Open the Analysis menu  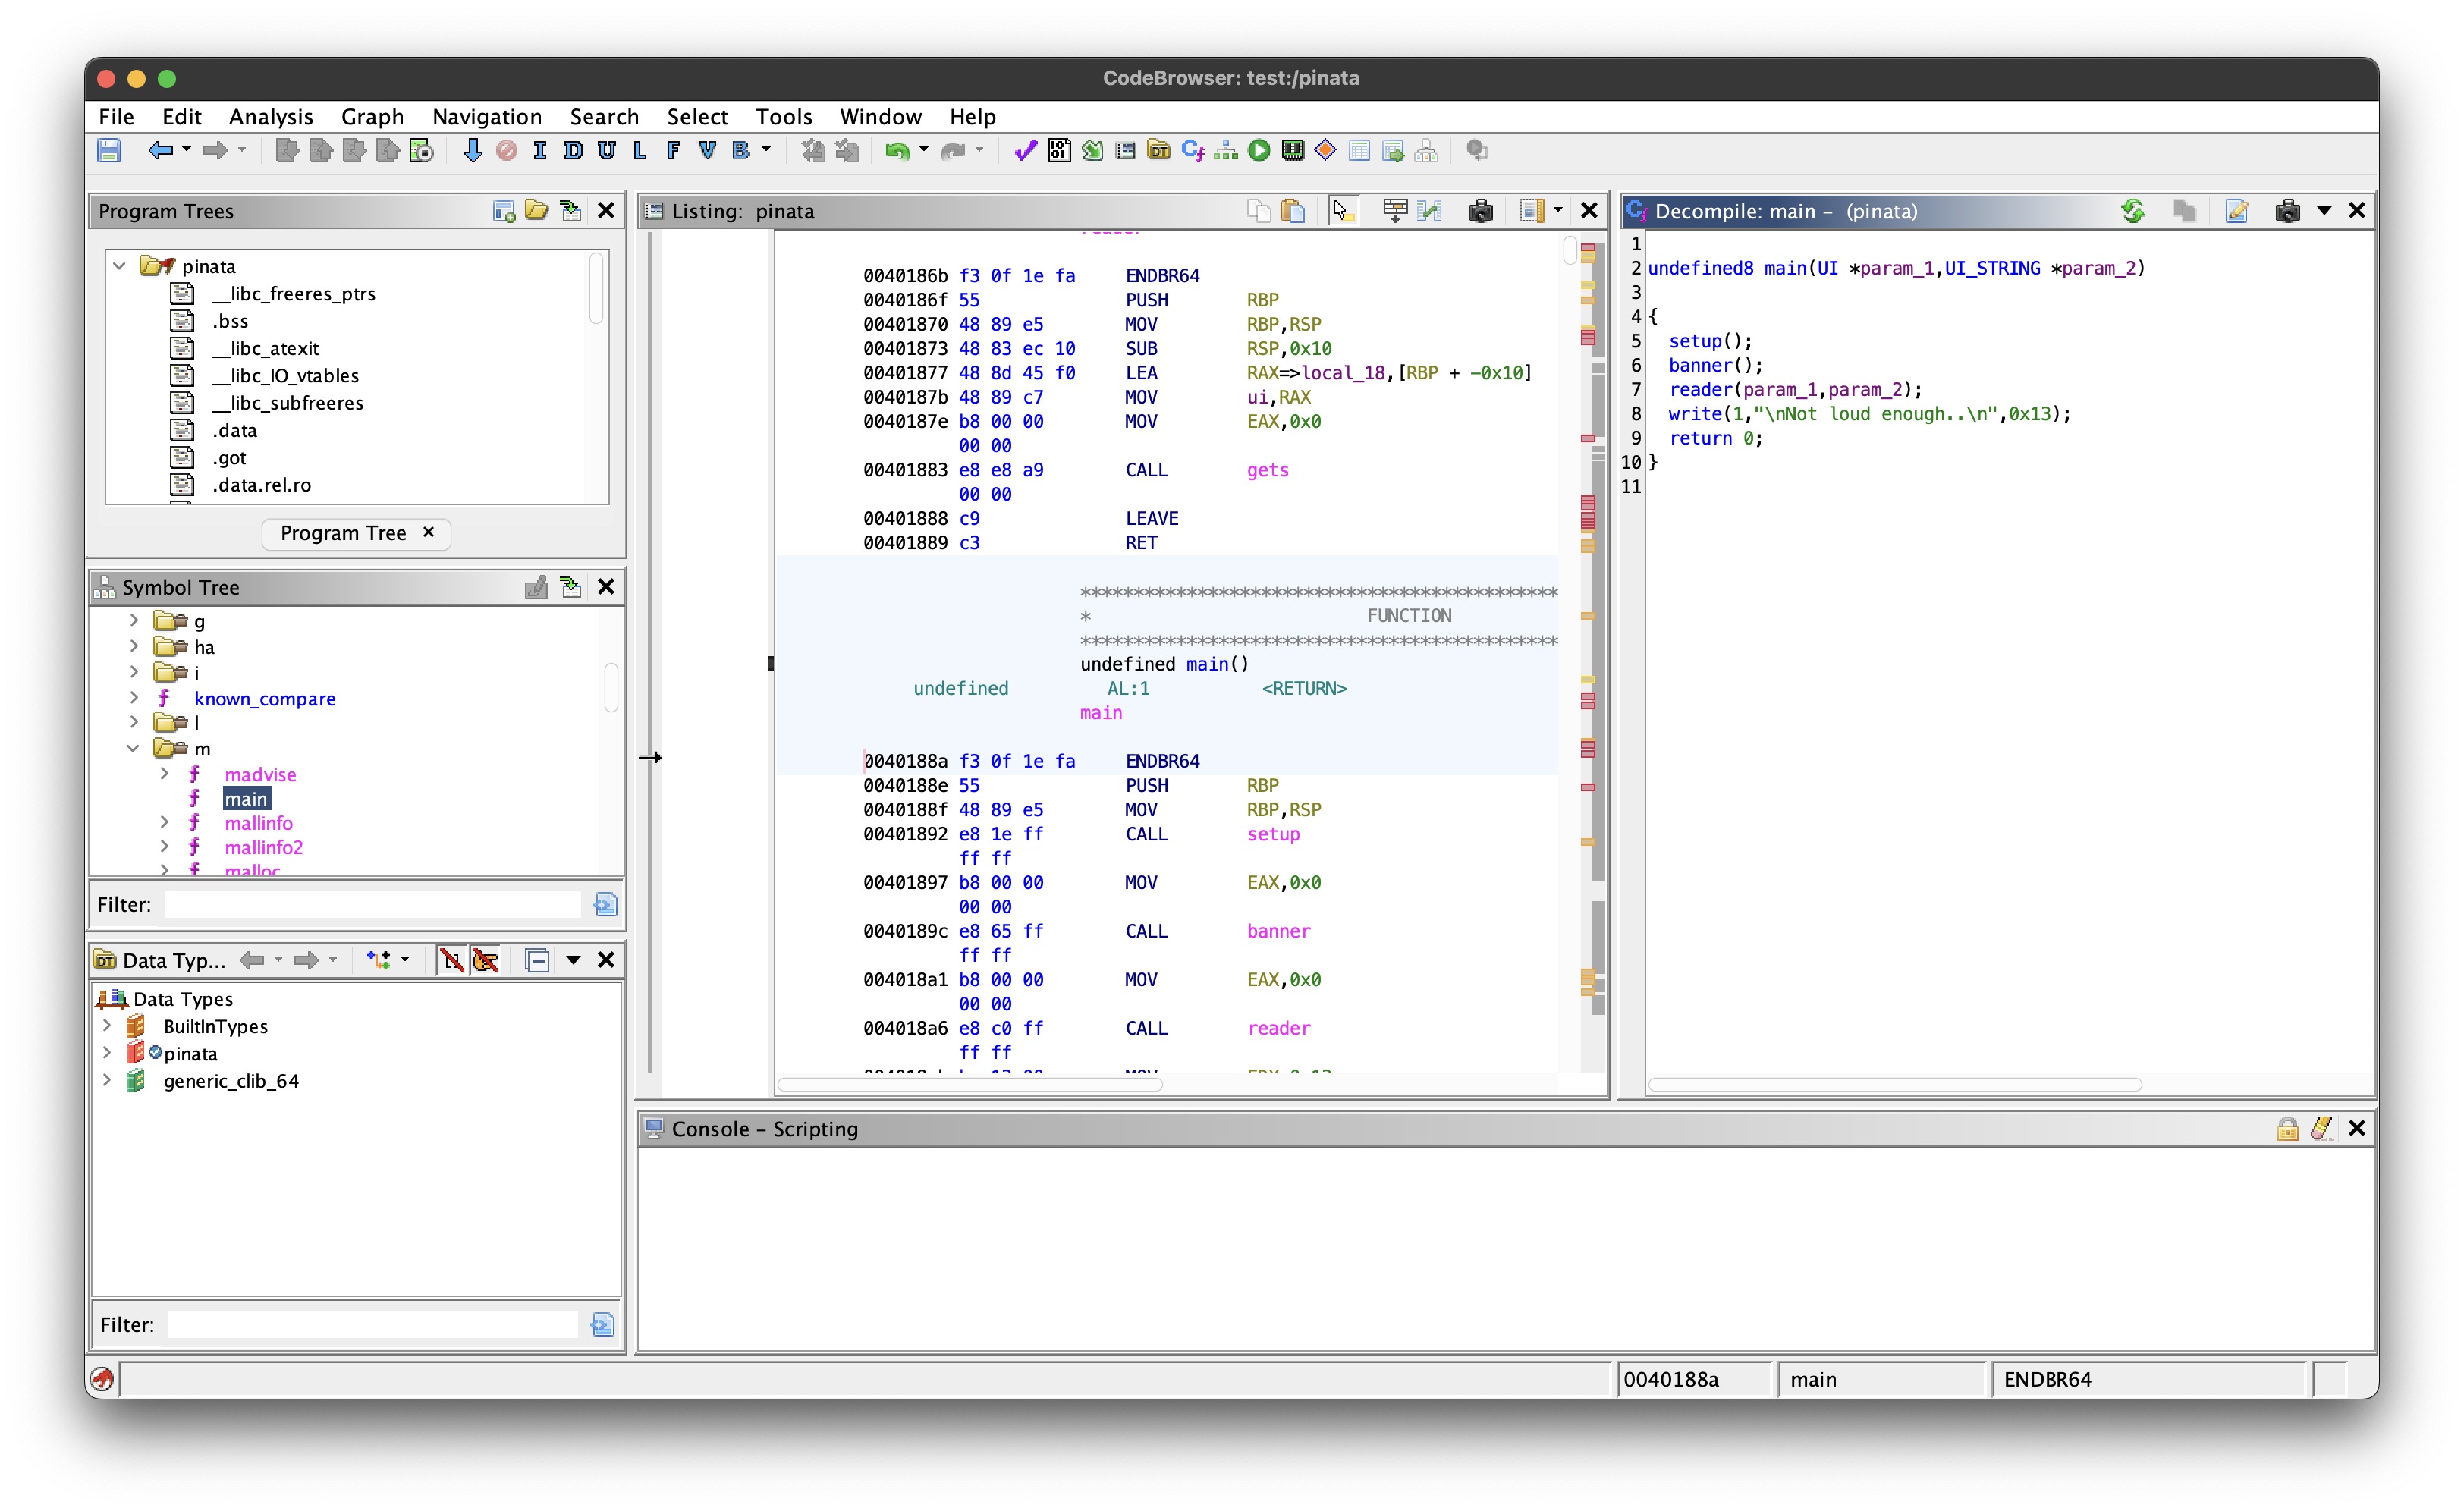(270, 117)
